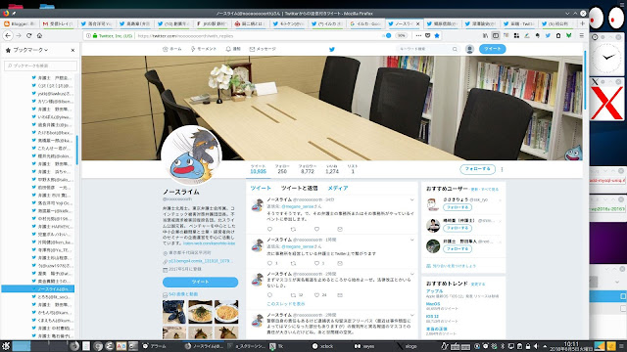This screenshot has height=352, width=627.
Task: Open the MacOS trend link
Action: click(x=433, y=304)
